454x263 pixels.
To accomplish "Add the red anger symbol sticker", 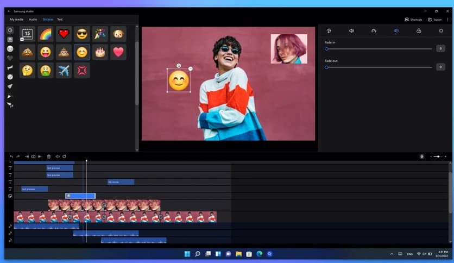I will (82, 71).
